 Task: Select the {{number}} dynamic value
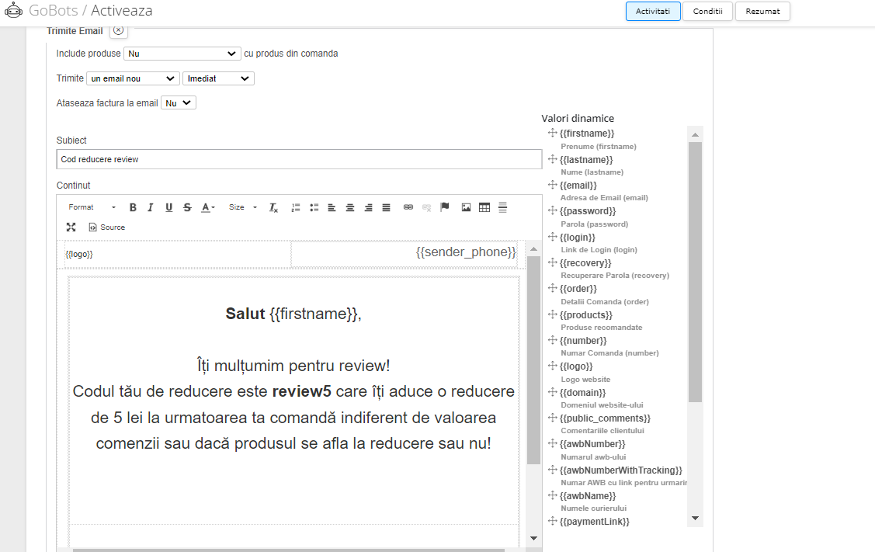[x=583, y=341]
